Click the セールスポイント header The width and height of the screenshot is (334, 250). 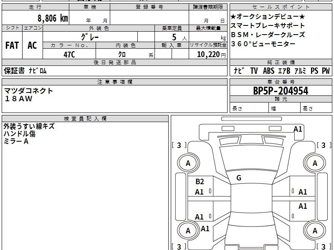click(x=281, y=7)
